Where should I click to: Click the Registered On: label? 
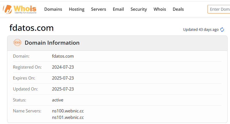[27, 67]
